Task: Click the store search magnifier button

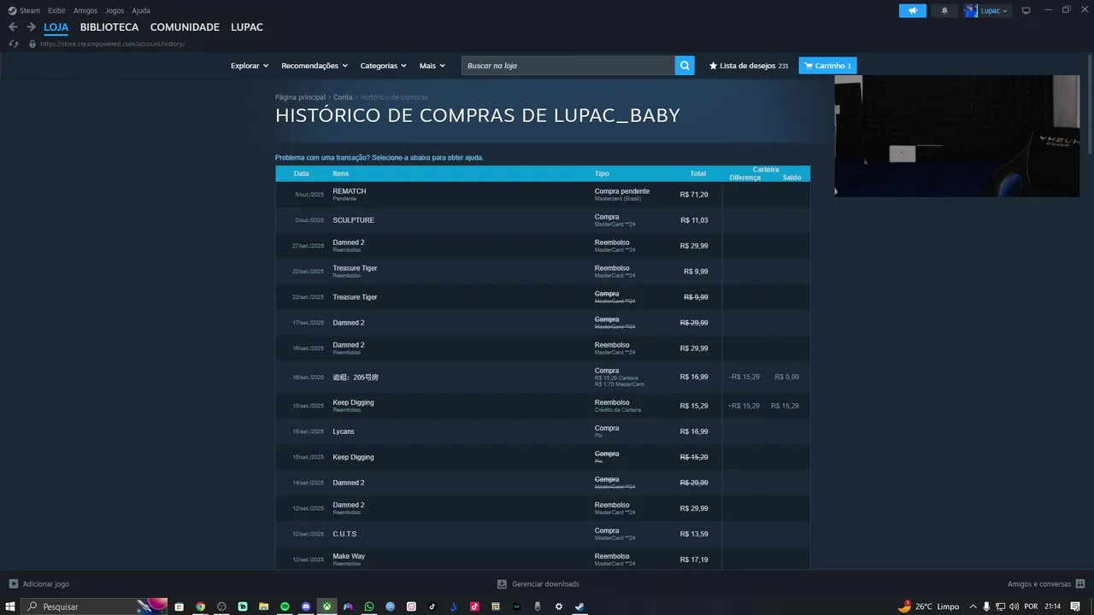Action: tap(685, 66)
